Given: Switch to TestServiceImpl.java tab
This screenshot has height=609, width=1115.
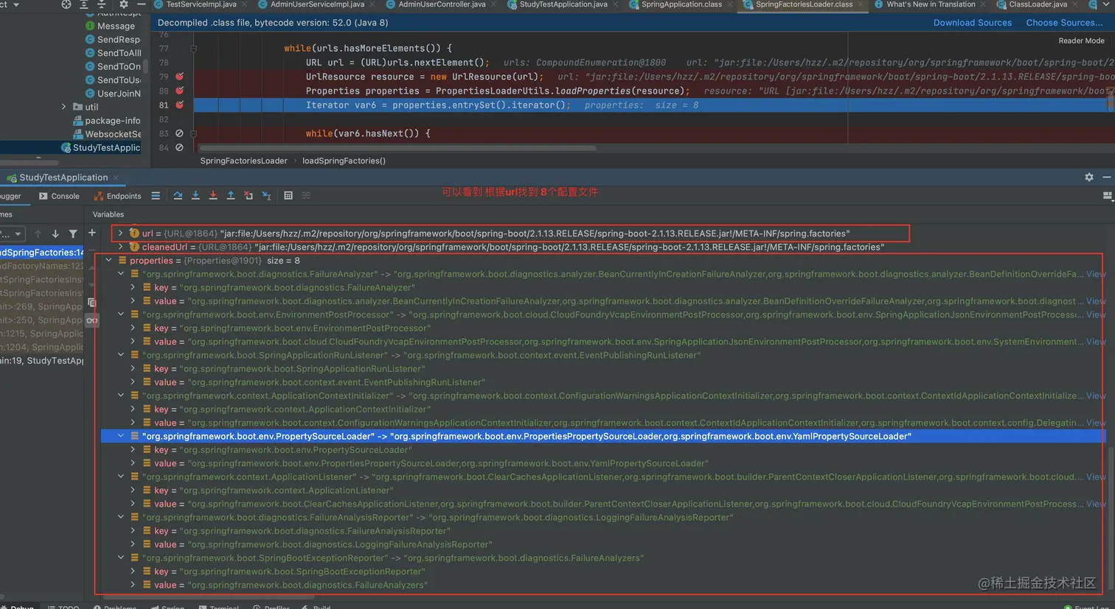Looking at the screenshot, I should click(195, 4).
